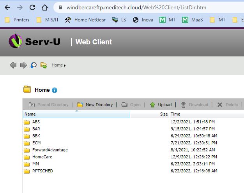Click the refresh folder icon in navigation bar
This screenshot has width=244, height=193.
click(44, 65)
